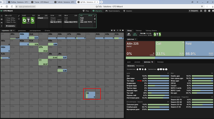Click the Загрузить upload button
214x119 pixels.
(194, 11)
